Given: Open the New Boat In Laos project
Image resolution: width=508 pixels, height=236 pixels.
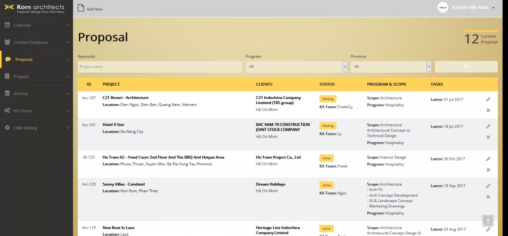Looking at the screenshot, I should 118,227.
